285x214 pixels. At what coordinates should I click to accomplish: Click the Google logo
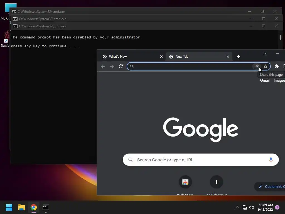pos(201,130)
